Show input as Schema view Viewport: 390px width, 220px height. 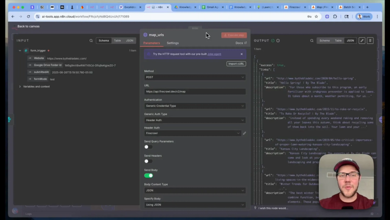pos(104,40)
